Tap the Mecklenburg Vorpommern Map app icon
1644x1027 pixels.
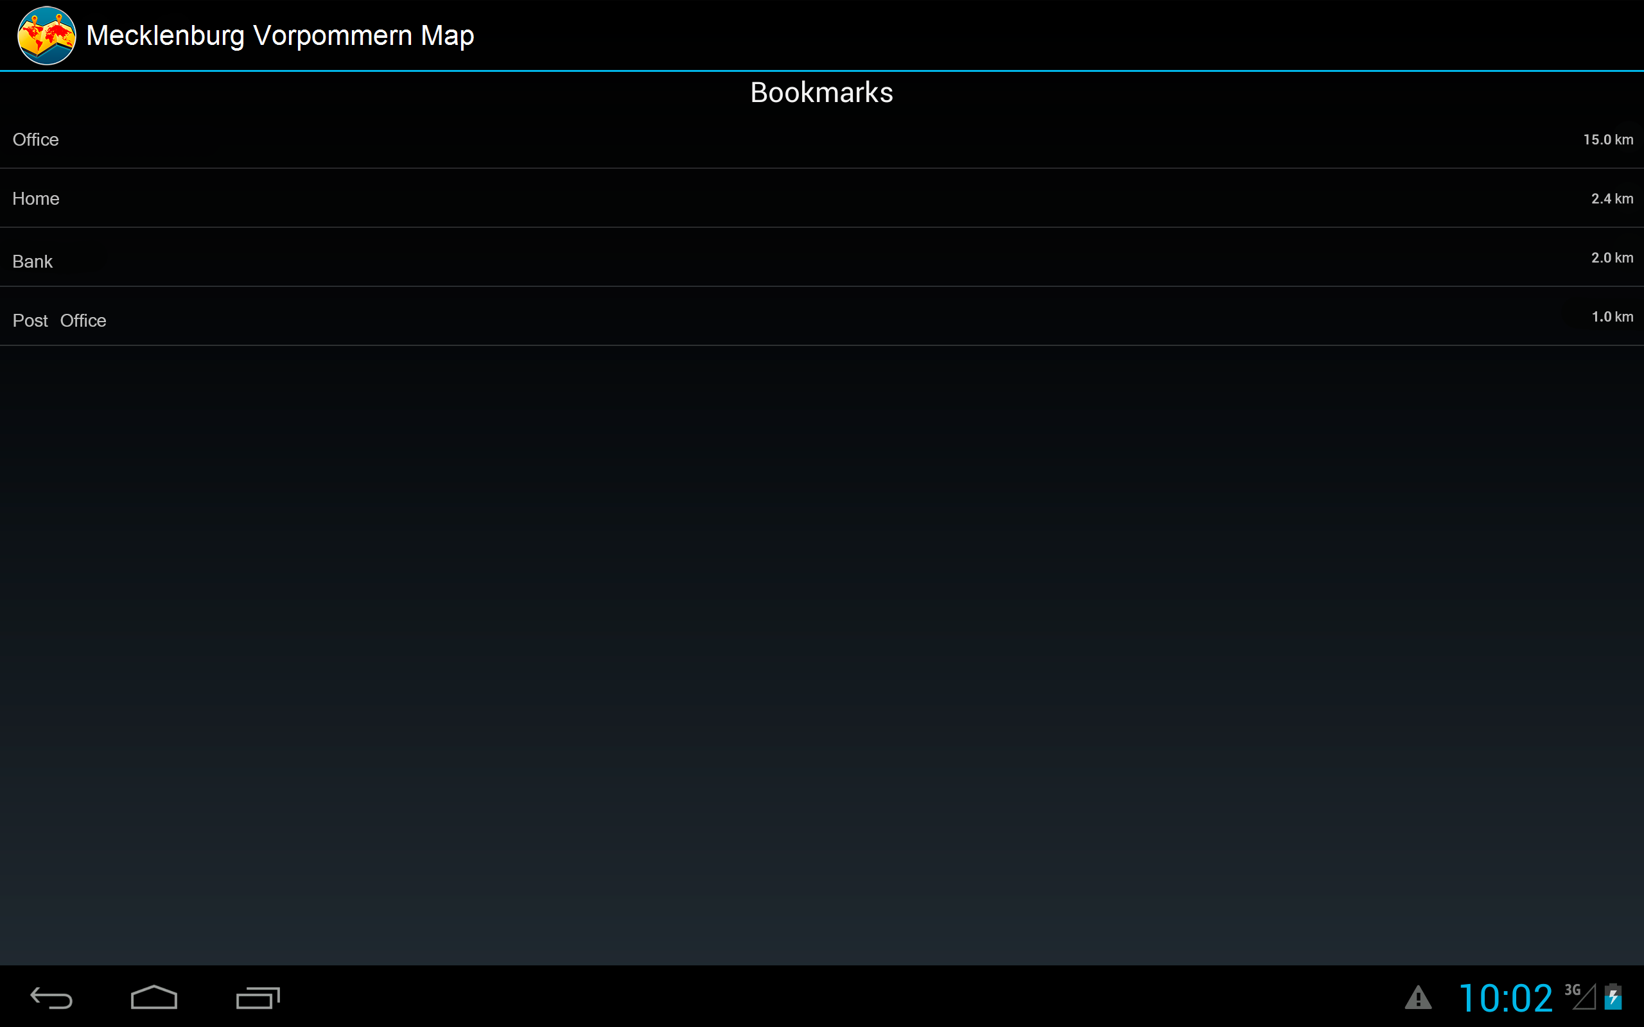[x=46, y=35]
